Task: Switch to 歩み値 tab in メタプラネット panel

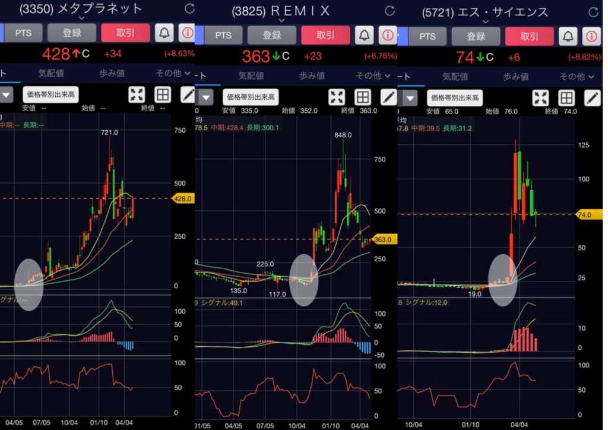Action: tap(112, 73)
